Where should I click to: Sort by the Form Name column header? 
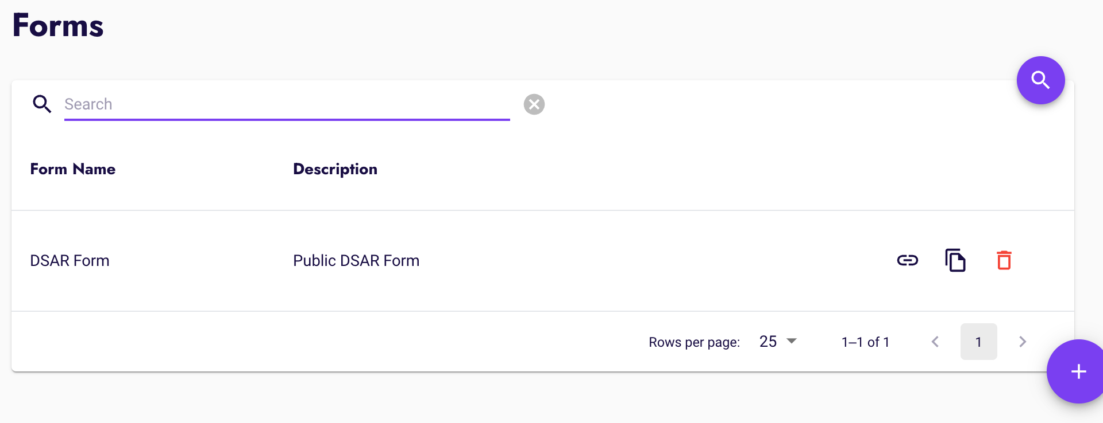(x=72, y=169)
